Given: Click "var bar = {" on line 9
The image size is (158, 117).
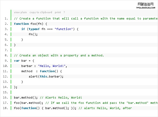Looking at the screenshot, I should click(x=24, y=61).
